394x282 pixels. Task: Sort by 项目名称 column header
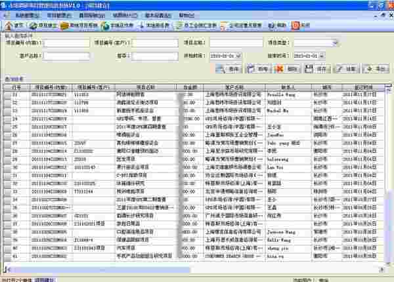pos(146,87)
